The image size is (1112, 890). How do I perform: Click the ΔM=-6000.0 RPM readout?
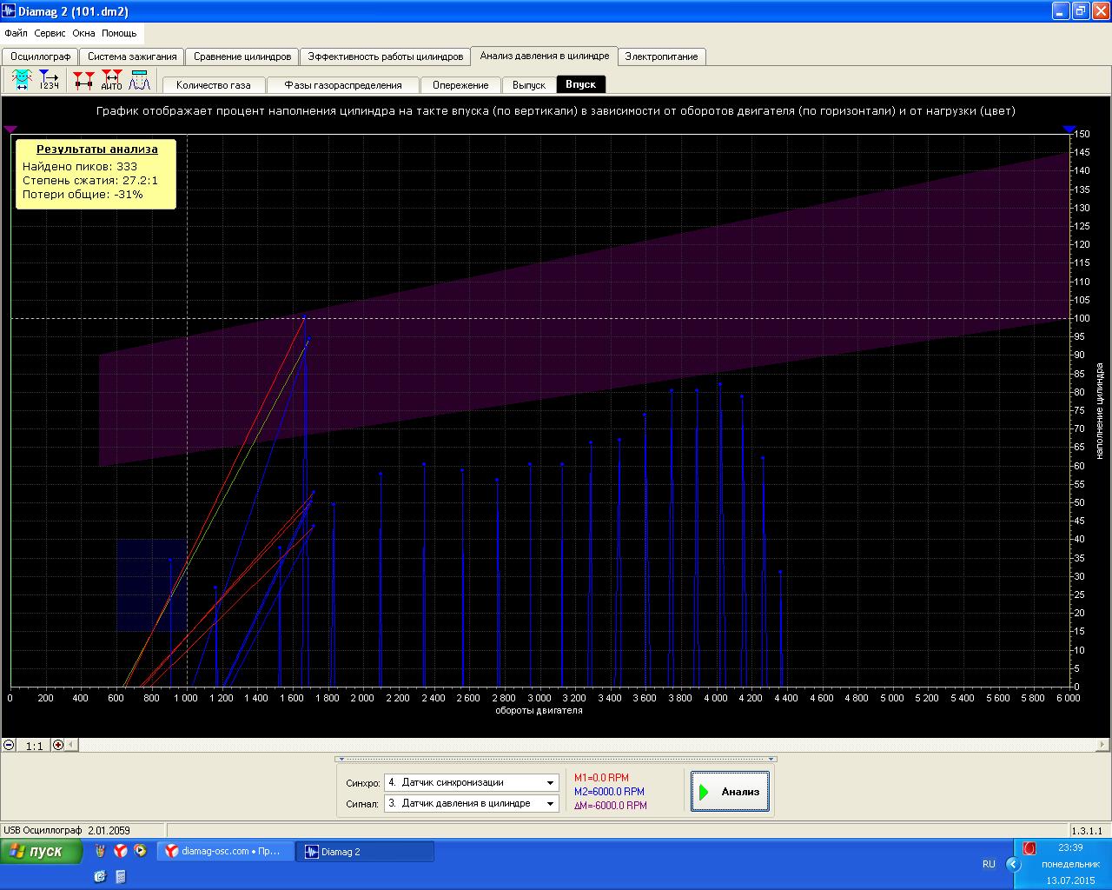click(x=611, y=806)
